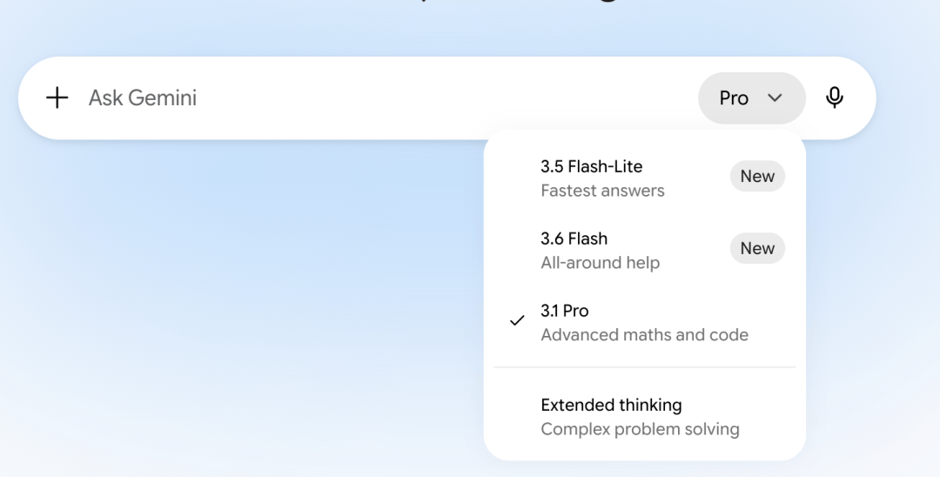This screenshot has height=477, width=940.
Task: Click the All-around help description
Action: click(x=600, y=263)
